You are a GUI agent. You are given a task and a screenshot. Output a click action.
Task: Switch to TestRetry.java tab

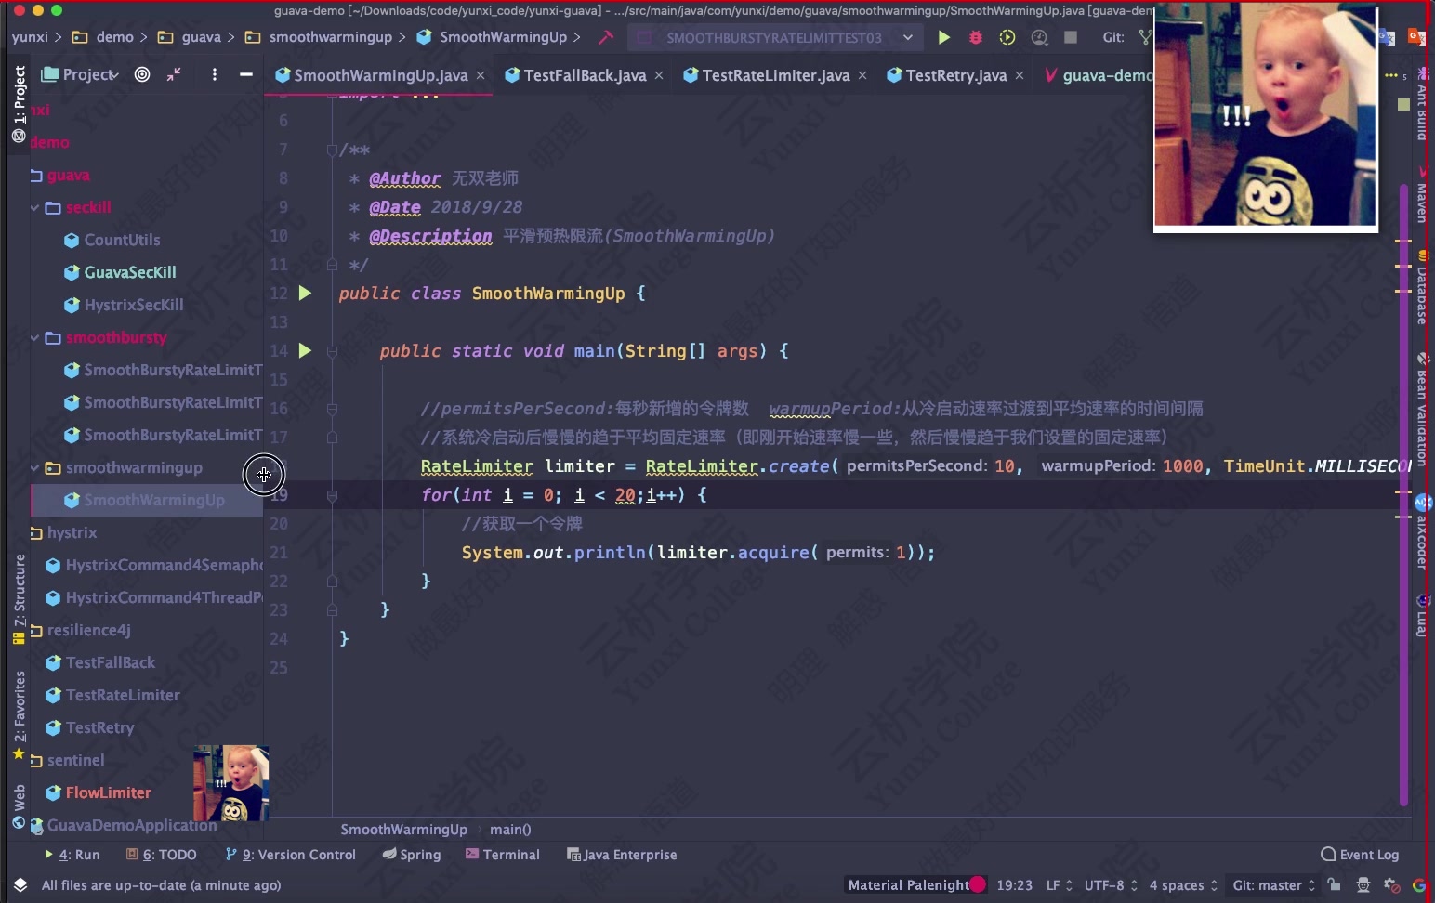(x=955, y=75)
